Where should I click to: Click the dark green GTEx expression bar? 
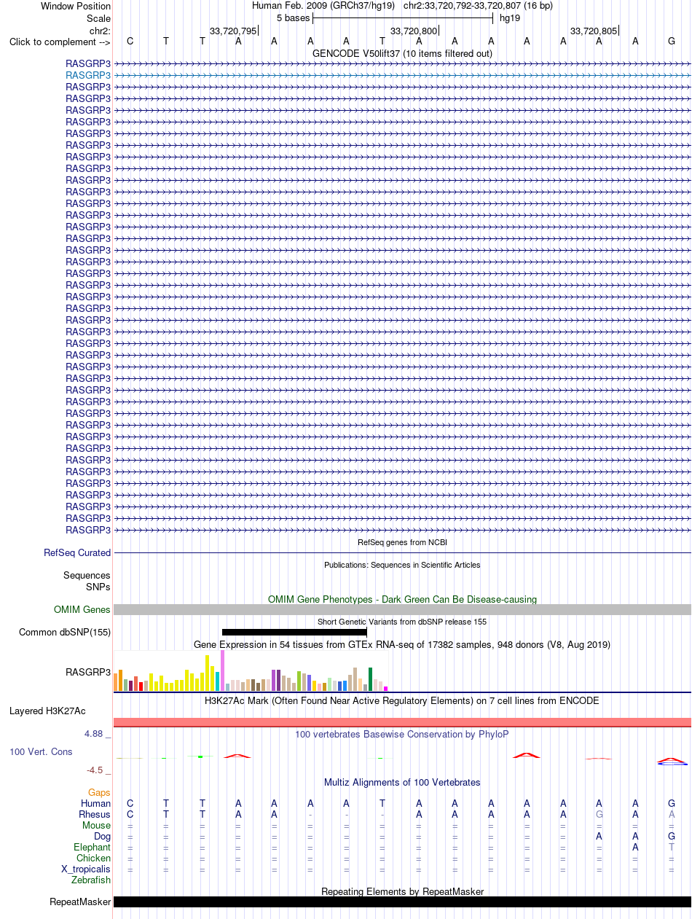[371, 679]
